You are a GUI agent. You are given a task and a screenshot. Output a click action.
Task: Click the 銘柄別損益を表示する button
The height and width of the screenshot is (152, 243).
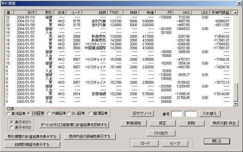pyautogui.click(x=32, y=144)
